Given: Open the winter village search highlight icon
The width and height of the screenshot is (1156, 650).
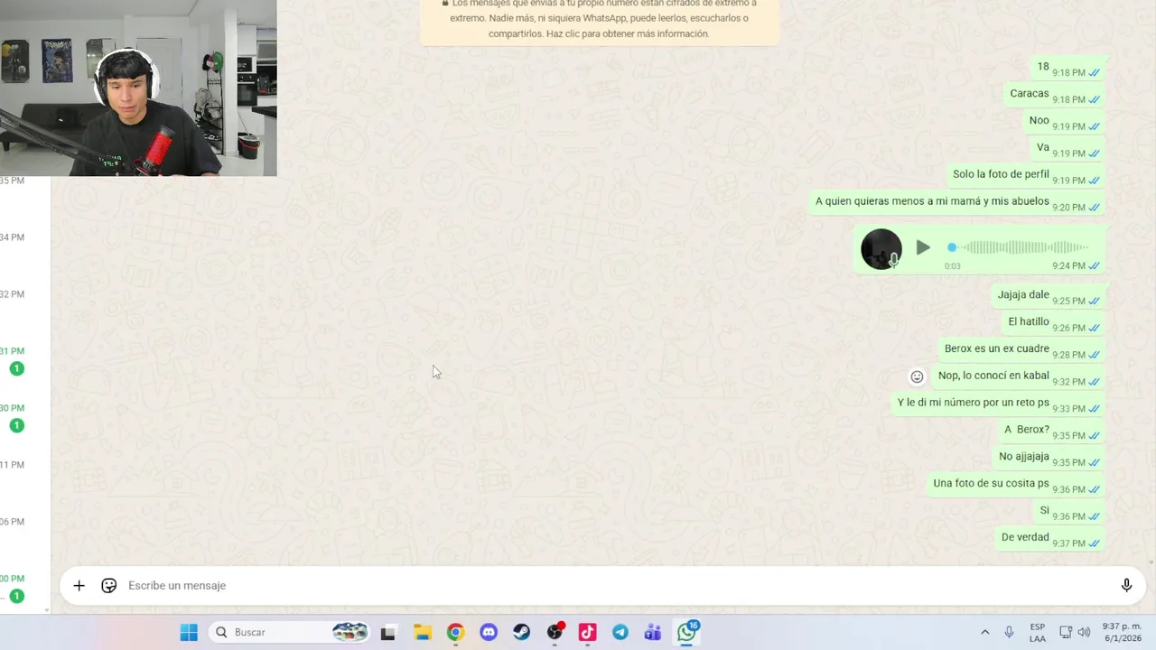Looking at the screenshot, I should (350, 632).
